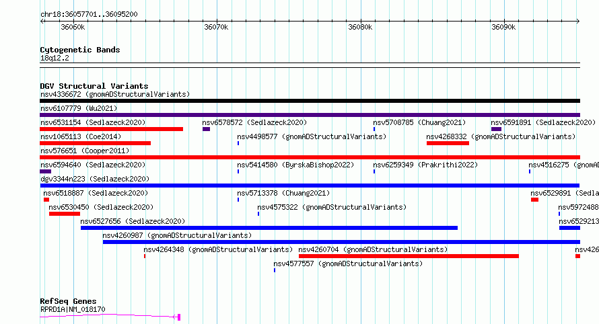The height and width of the screenshot is (324, 599).
Task: Select the red nsv4268332 variant bar
Action: click(448, 143)
